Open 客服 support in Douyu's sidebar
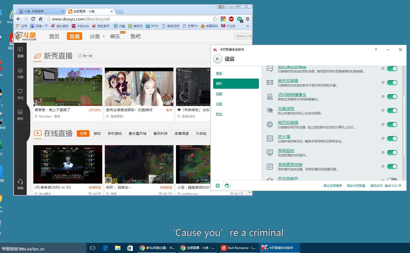Image resolution: width=410 pixels, height=253 pixels. coord(20,184)
